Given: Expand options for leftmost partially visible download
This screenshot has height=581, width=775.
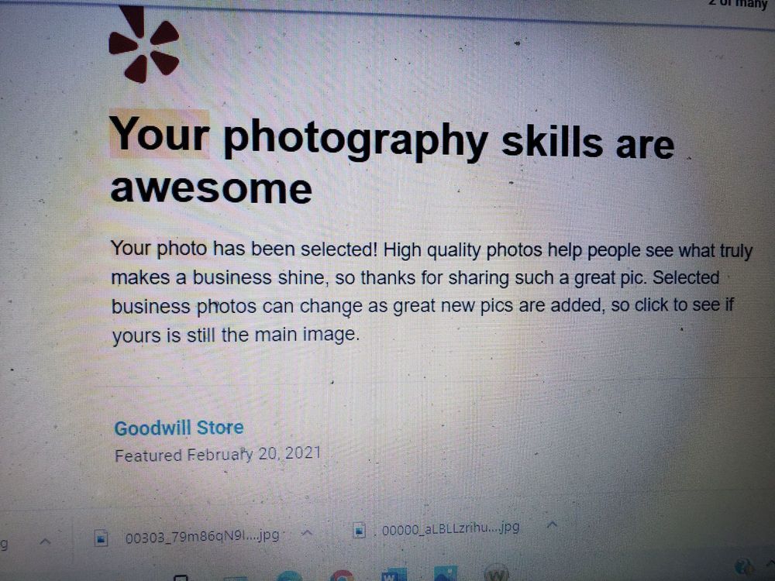Looking at the screenshot, I should [x=45, y=541].
